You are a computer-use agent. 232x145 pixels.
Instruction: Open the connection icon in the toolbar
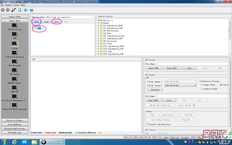(x=14, y=10)
